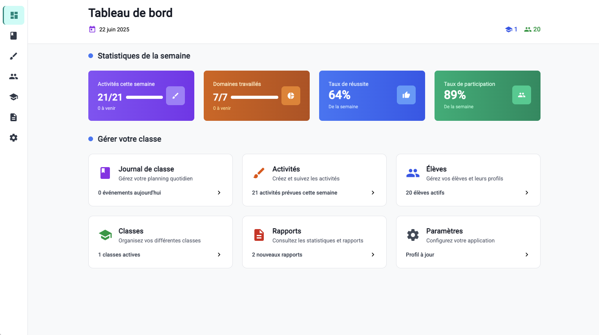Click 'Consultez les statistiques et rapports' description
The width and height of the screenshot is (599, 335).
tap(318, 240)
